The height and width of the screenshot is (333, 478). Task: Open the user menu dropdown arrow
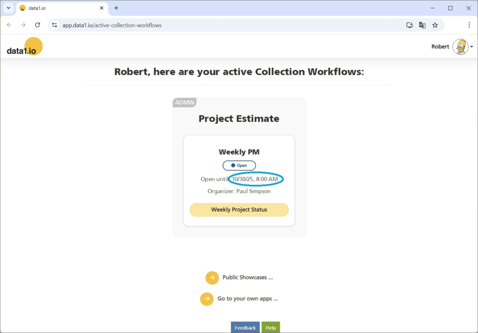click(472, 47)
